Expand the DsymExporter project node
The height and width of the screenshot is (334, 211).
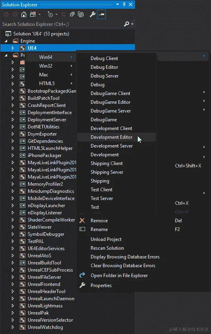coord(13,134)
